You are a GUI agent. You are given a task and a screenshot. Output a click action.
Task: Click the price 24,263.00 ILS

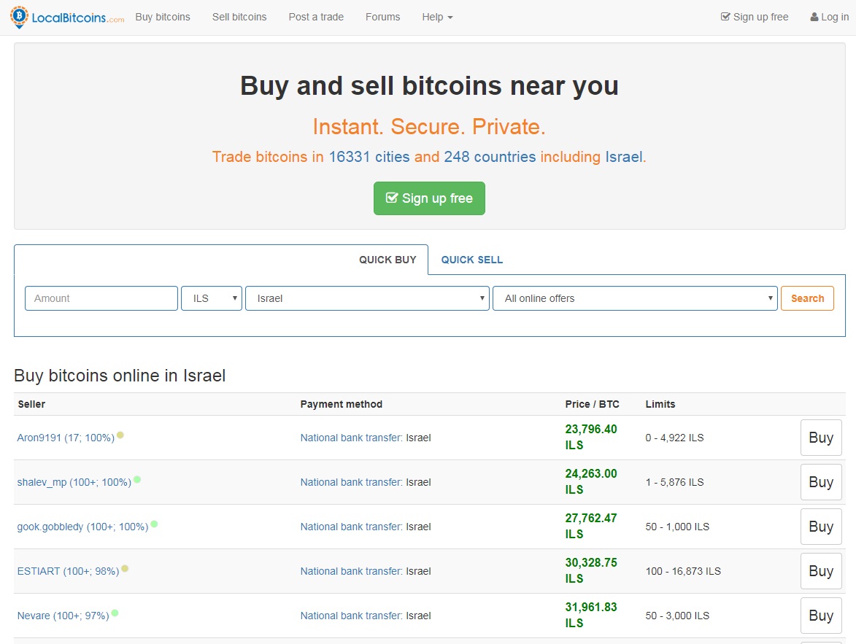(590, 481)
